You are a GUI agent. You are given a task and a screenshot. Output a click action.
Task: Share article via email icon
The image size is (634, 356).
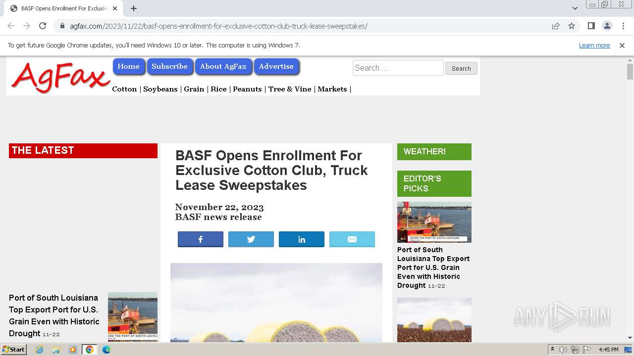[352, 239]
